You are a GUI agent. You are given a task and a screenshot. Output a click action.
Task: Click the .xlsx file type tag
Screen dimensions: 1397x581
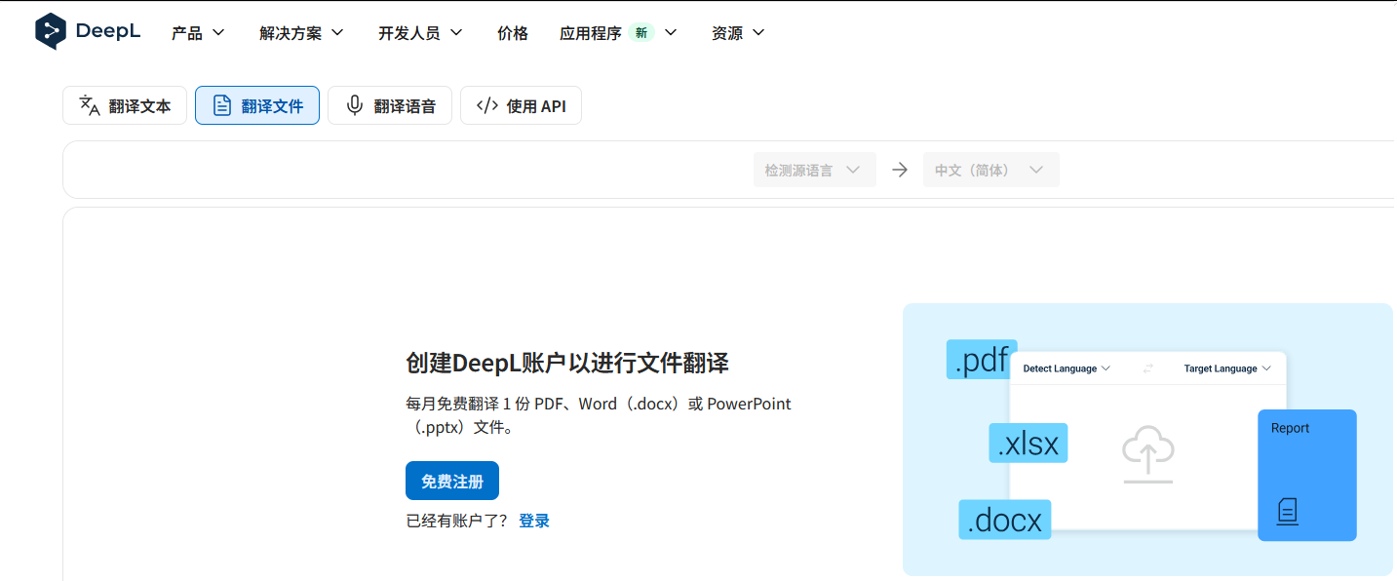pos(1028,443)
